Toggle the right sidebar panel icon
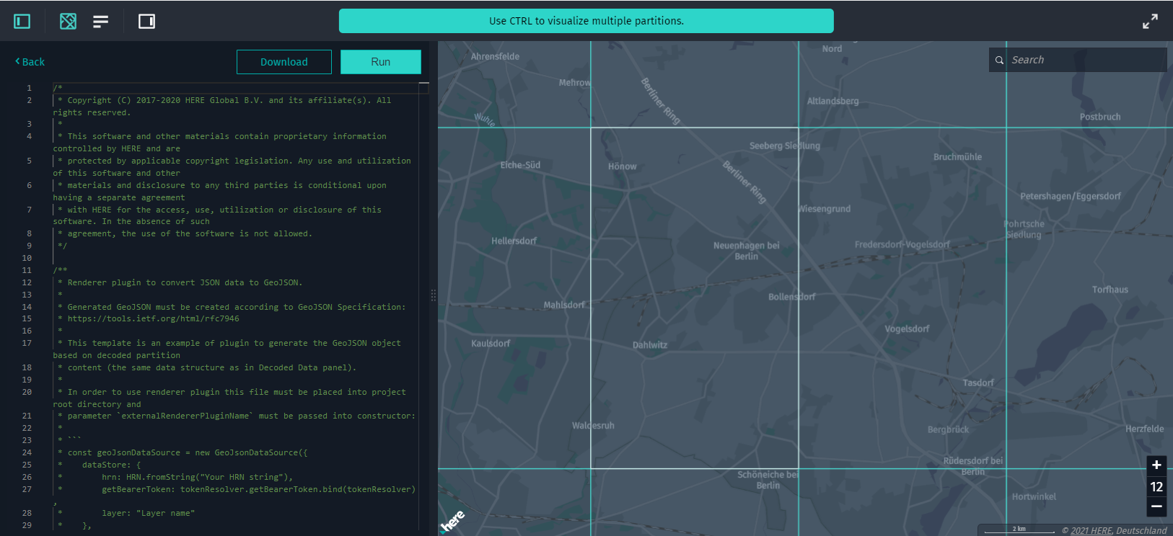Image resolution: width=1173 pixels, height=536 pixels. 146,22
